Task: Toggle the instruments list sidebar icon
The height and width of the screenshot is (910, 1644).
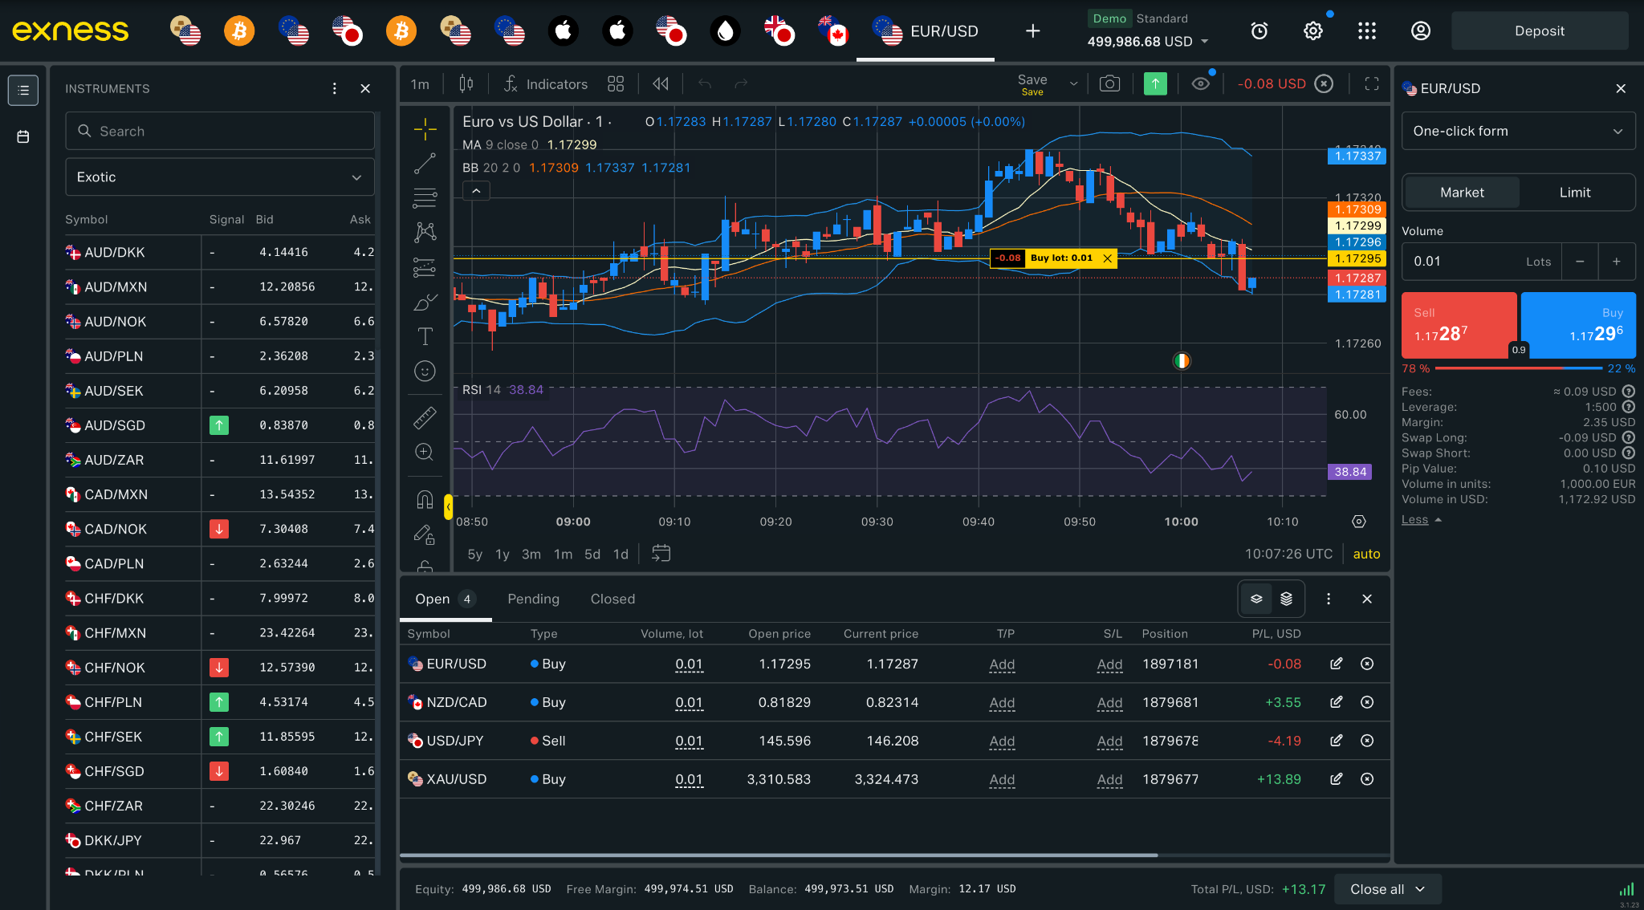Action: point(23,90)
